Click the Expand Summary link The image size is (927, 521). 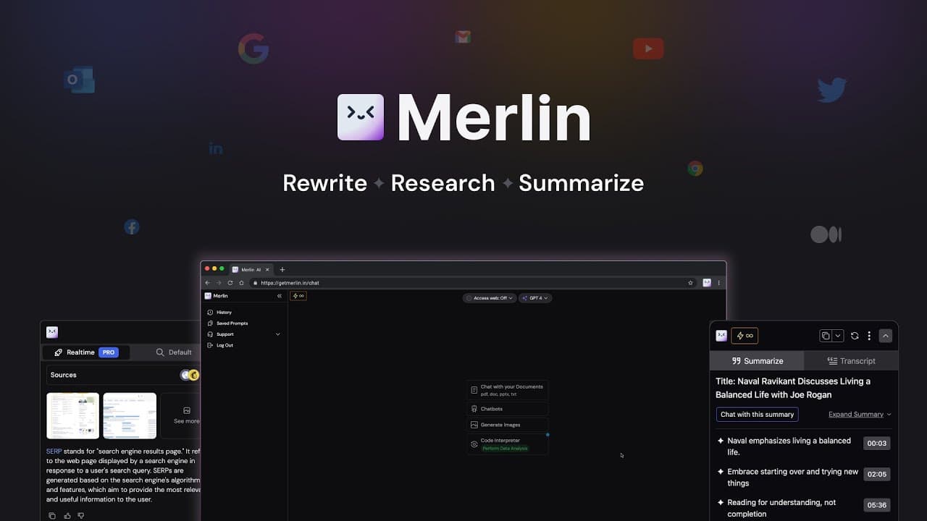[860, 415]
